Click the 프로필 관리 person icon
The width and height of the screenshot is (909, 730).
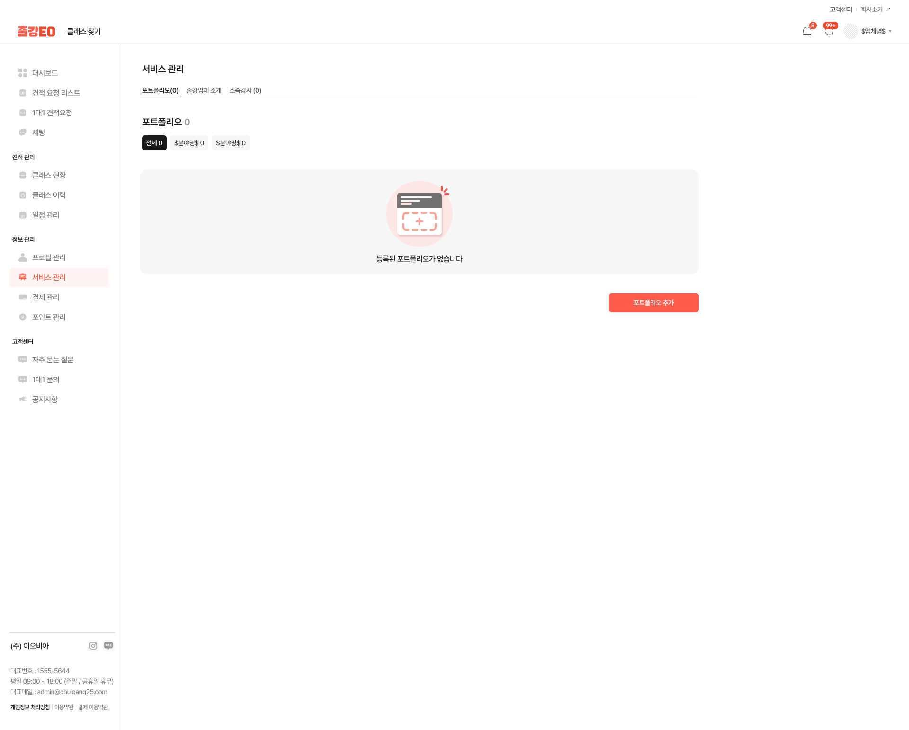coord(23,257)
